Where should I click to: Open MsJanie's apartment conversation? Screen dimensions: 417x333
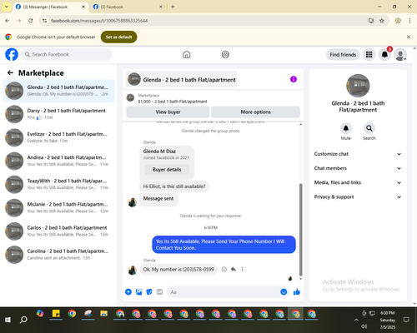[58, 207]
